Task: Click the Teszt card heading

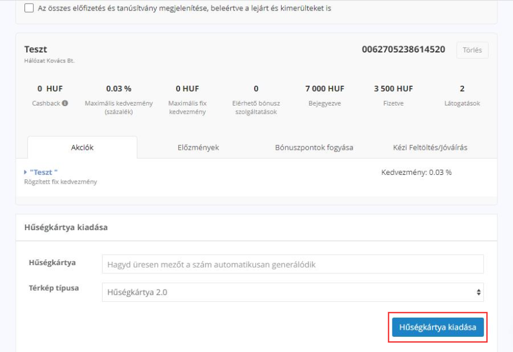Action: point(36,50)
